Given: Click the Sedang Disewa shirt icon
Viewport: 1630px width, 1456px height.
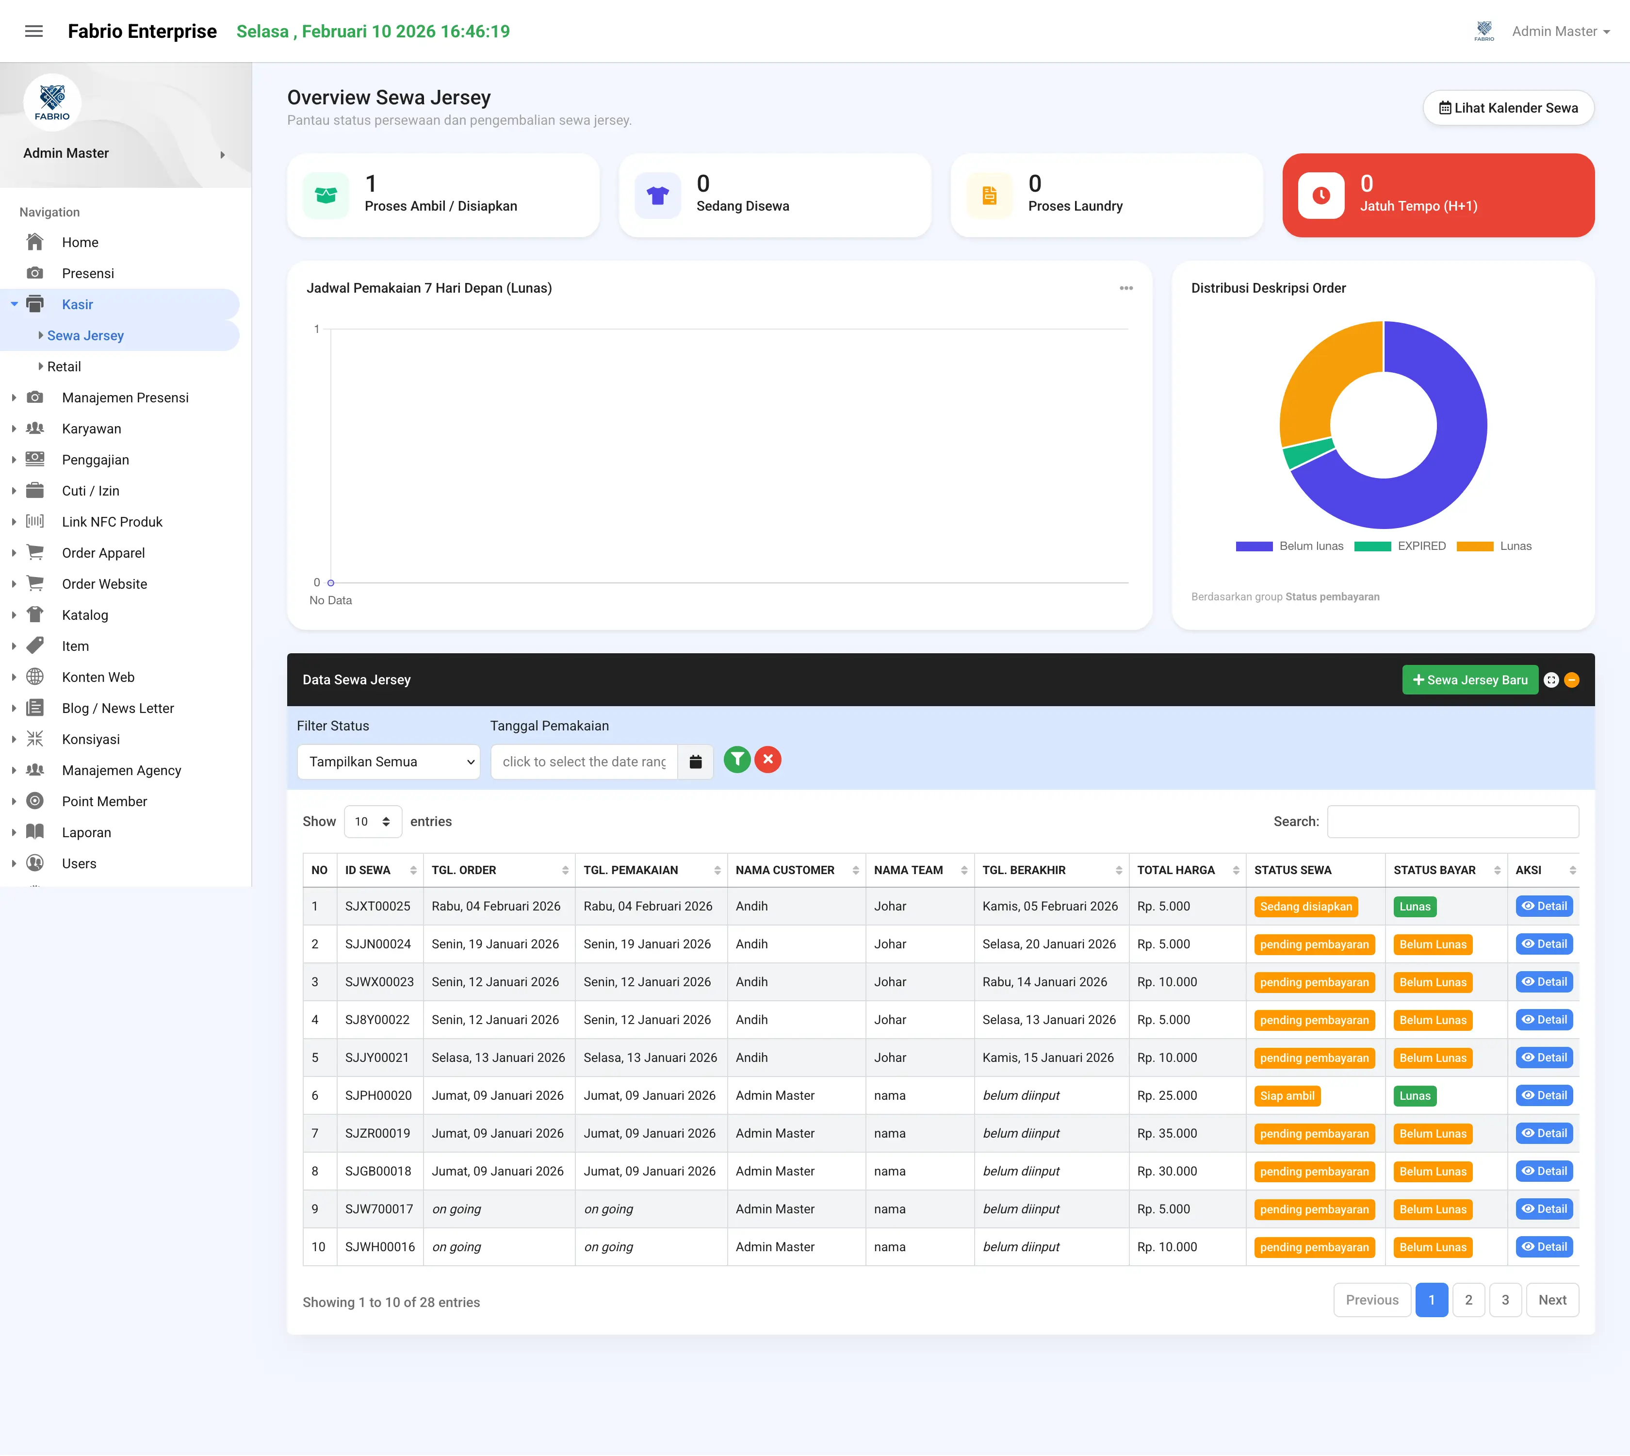Looking at the screenshot, I should pos(657,195).
